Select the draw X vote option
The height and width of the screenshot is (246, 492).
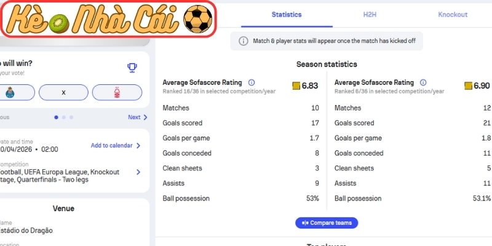pos(63,92)
